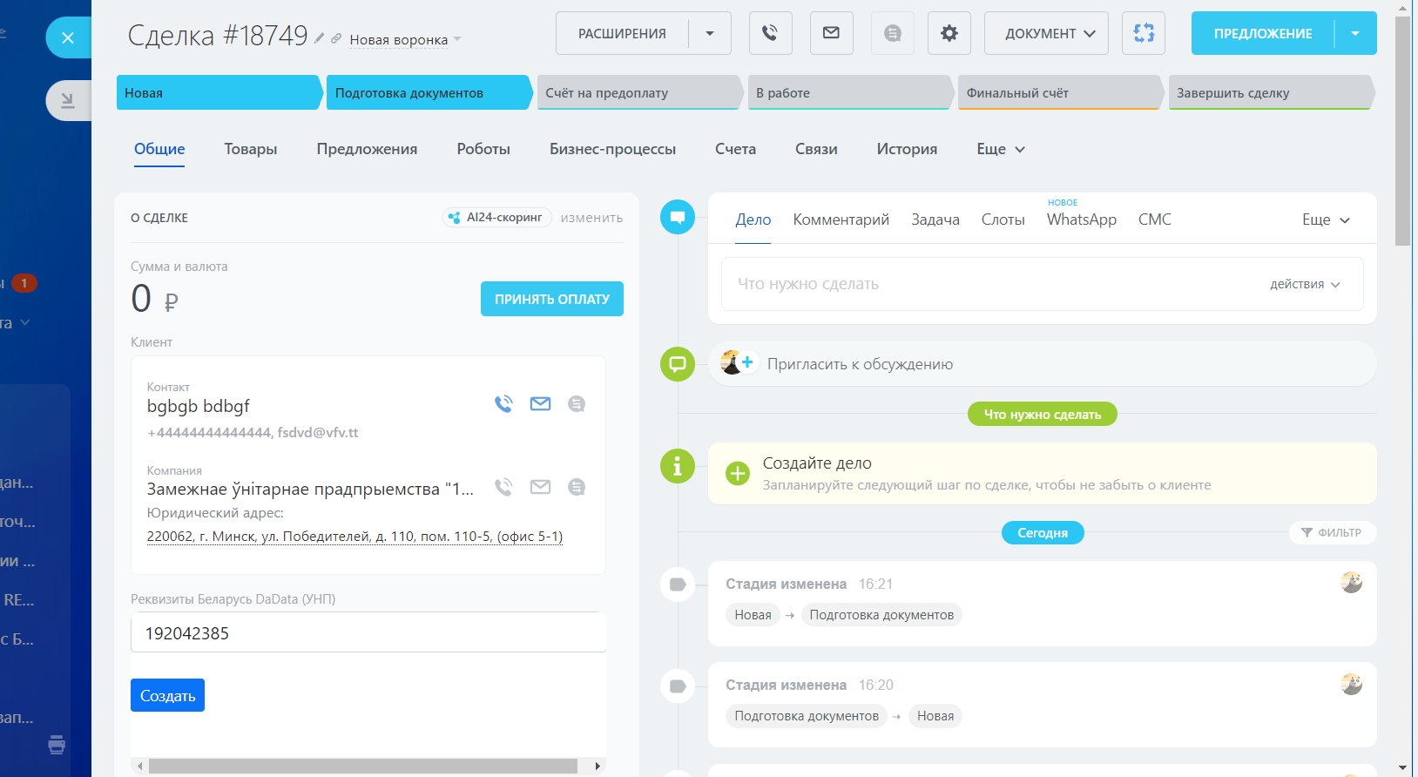Screen dimensions: 1418x777
Task: Close the deal slider panel
Action: coord(68,37)
